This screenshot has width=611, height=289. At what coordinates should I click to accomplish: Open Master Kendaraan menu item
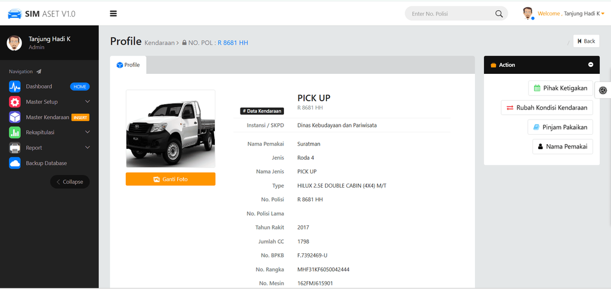[x=49, y=117]
